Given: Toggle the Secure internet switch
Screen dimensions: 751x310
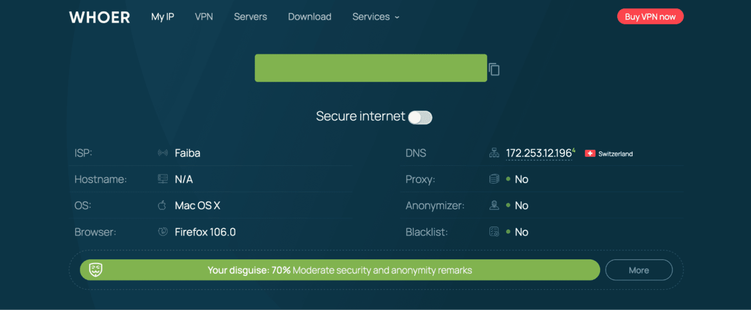Looking at the screenshot, I should click(x=420, y=117).
